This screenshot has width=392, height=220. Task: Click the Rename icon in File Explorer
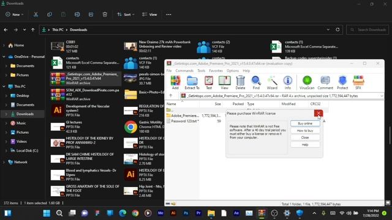(x=77, y=15)
